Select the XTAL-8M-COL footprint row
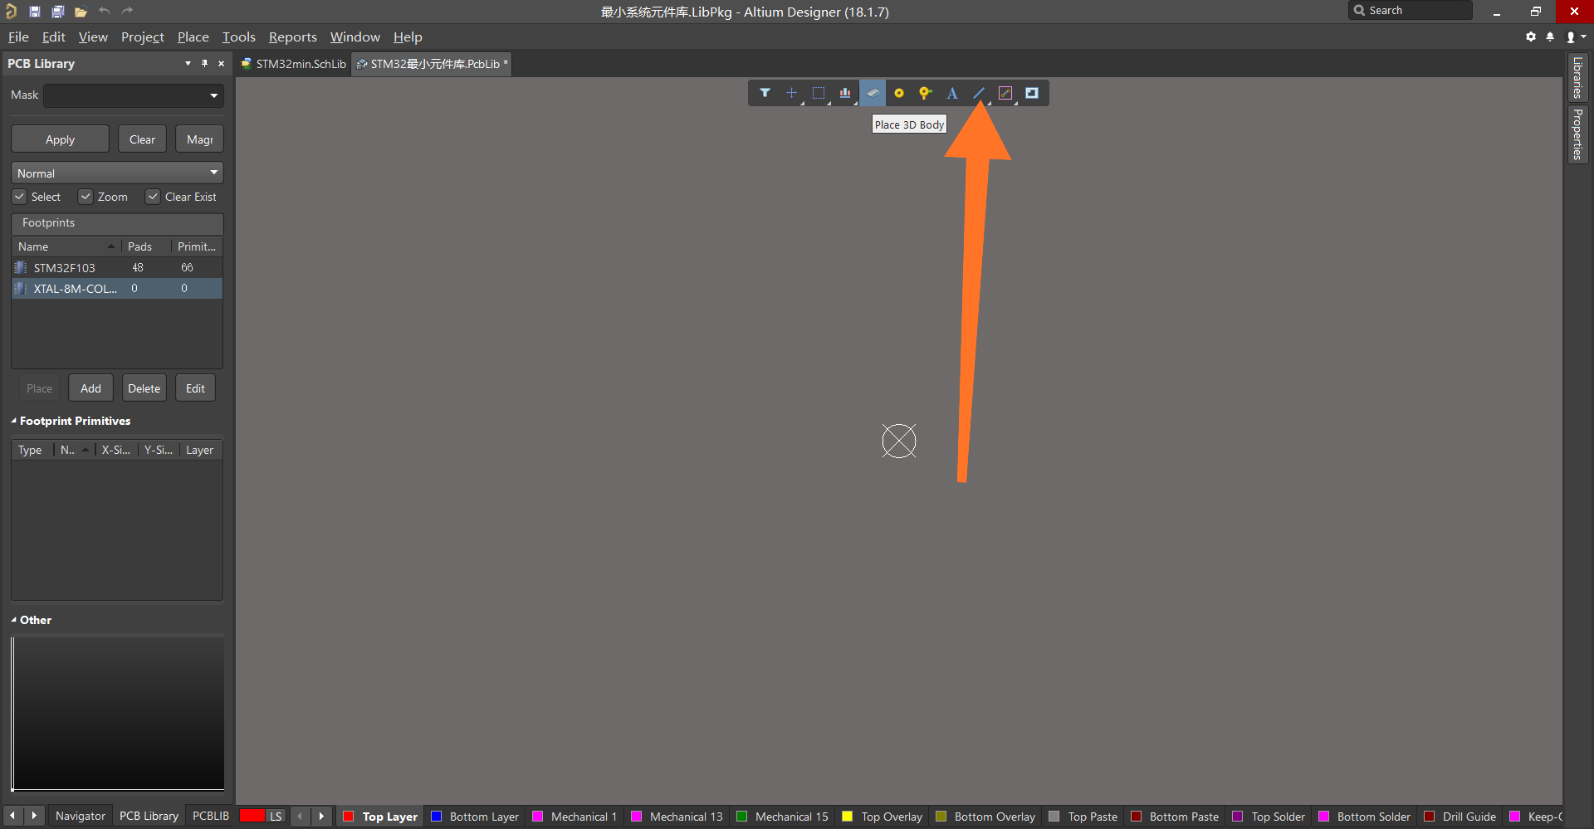1594x829 pixels. pos(116,288)
